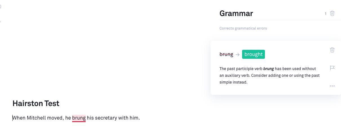The height and width of the screenshot is (137, 341).
Task: Select the strikethrough "brung" in the suggestion card
Action: (x=226, y=54)
